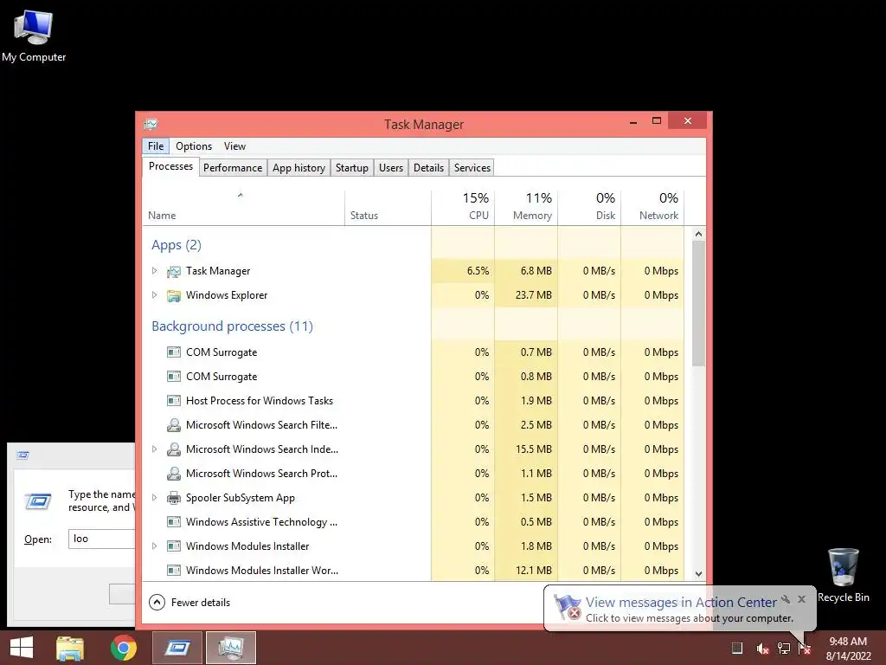Click Microsoft Windows Search Indexer icon
The width and height of the screenshot is (886, 665).
(x=173, y=449)
